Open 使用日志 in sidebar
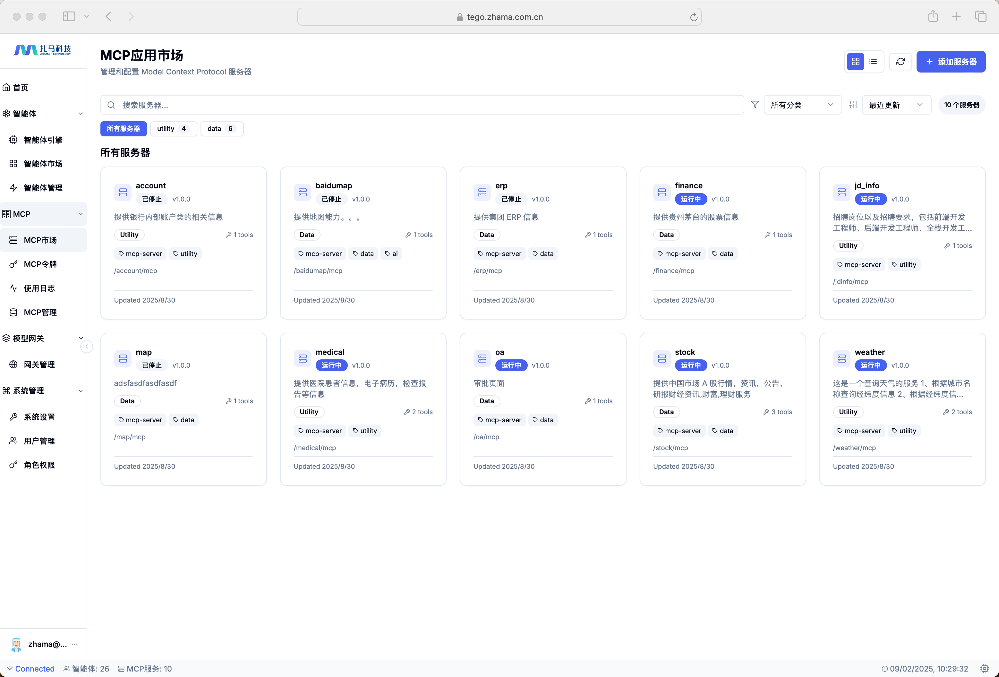Screen dimensions: 999x677 click(39, 288)
